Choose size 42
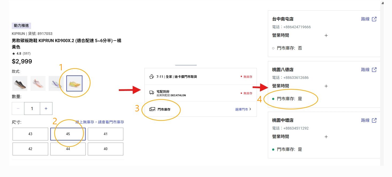392x177 pixels. click(x=30, y=149)
